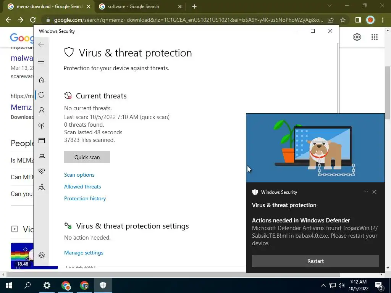Open Windows Security from the taskbar
Image resolution: width=391 pixels, height=293 pixels.
tap(103, 285)
